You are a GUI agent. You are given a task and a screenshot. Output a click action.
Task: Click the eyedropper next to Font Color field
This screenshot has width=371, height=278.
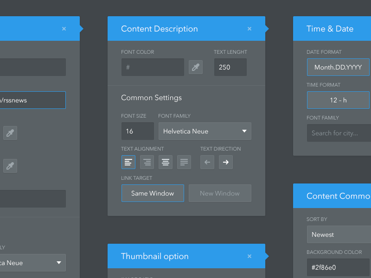(196, 67)
